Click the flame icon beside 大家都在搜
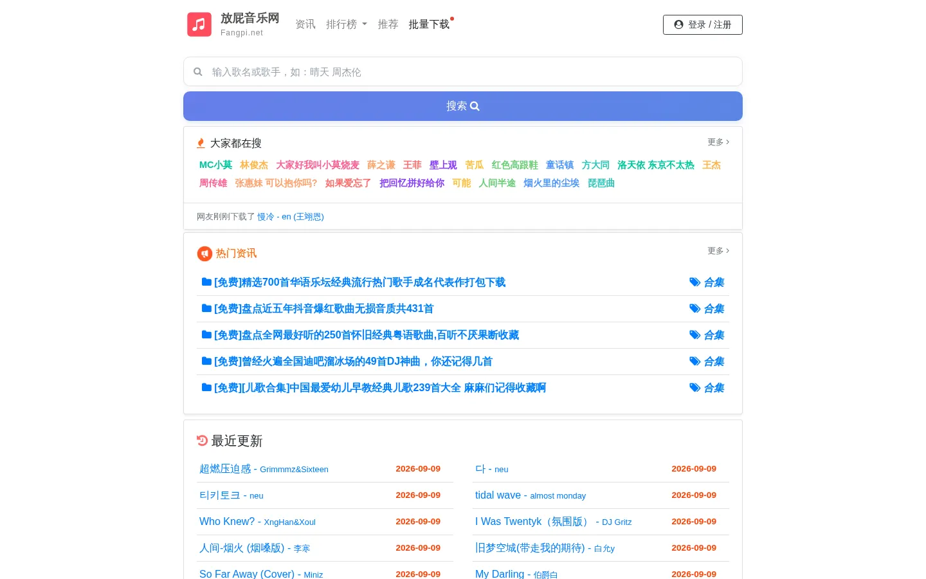Image resolution: width=926 pixels, height=579 pixels. point(201,143)
